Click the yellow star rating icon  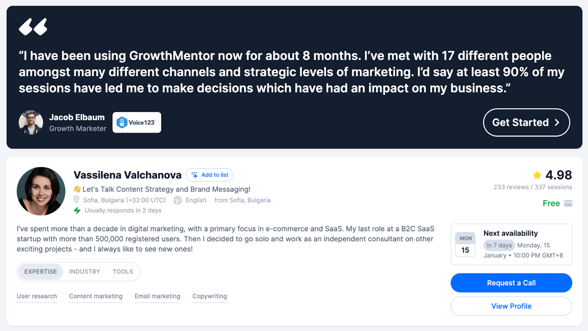(537, 175)
